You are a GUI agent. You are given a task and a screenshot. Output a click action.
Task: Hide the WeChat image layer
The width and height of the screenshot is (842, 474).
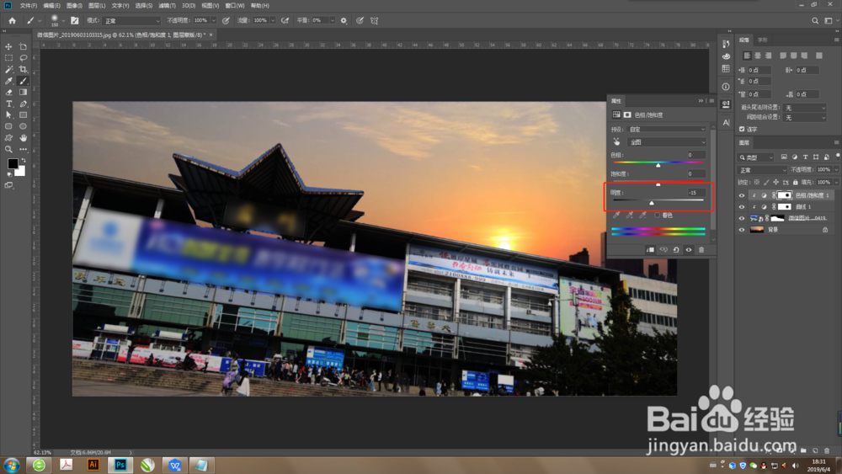(x=742, y=219)
